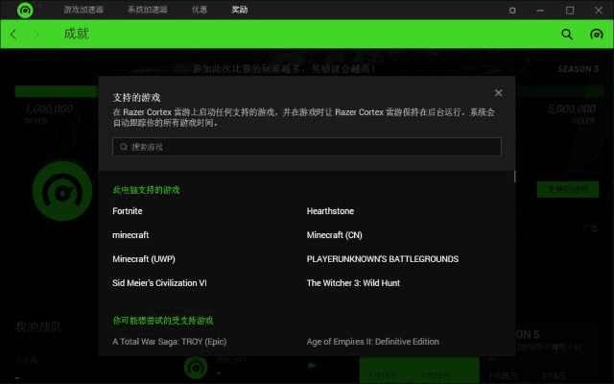Select Hearthstone from the game list
Screen dimensions: 614x384
[330, 211]
